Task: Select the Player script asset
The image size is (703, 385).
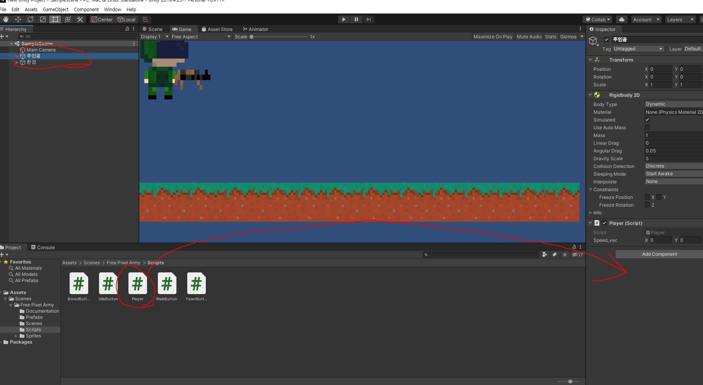Action: [137, 287]
